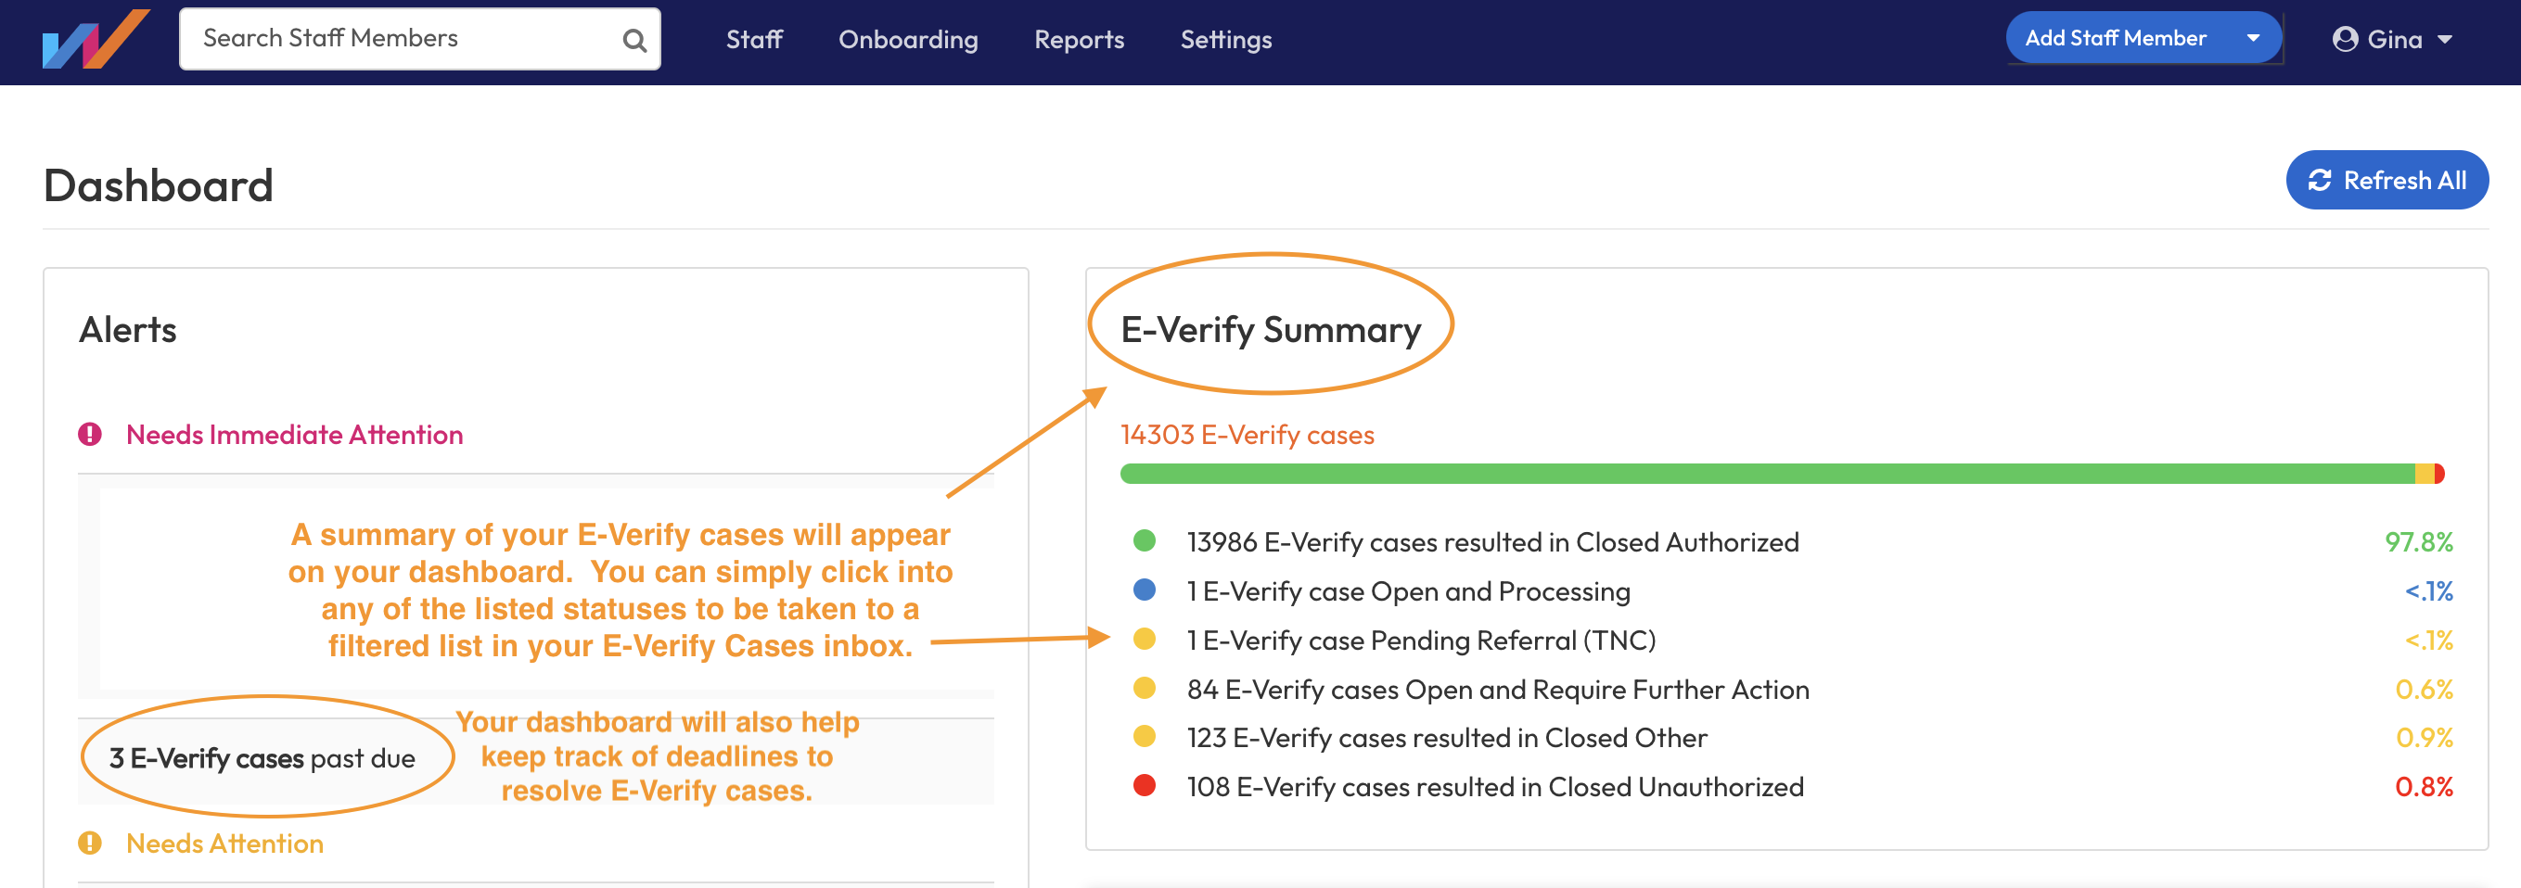
Task: Click the red Needs Immediate Attention alert icon
Action: pos(90,434)
